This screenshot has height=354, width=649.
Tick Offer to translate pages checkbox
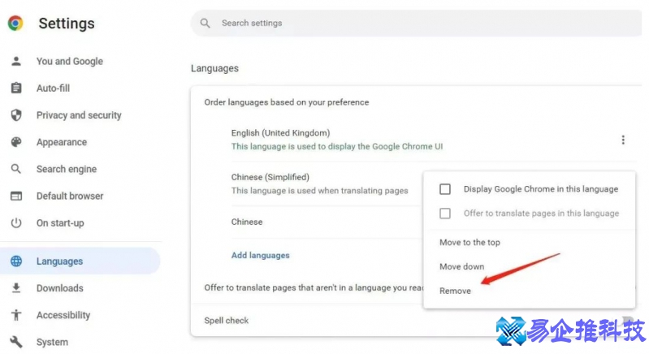(x=445, y=214)
